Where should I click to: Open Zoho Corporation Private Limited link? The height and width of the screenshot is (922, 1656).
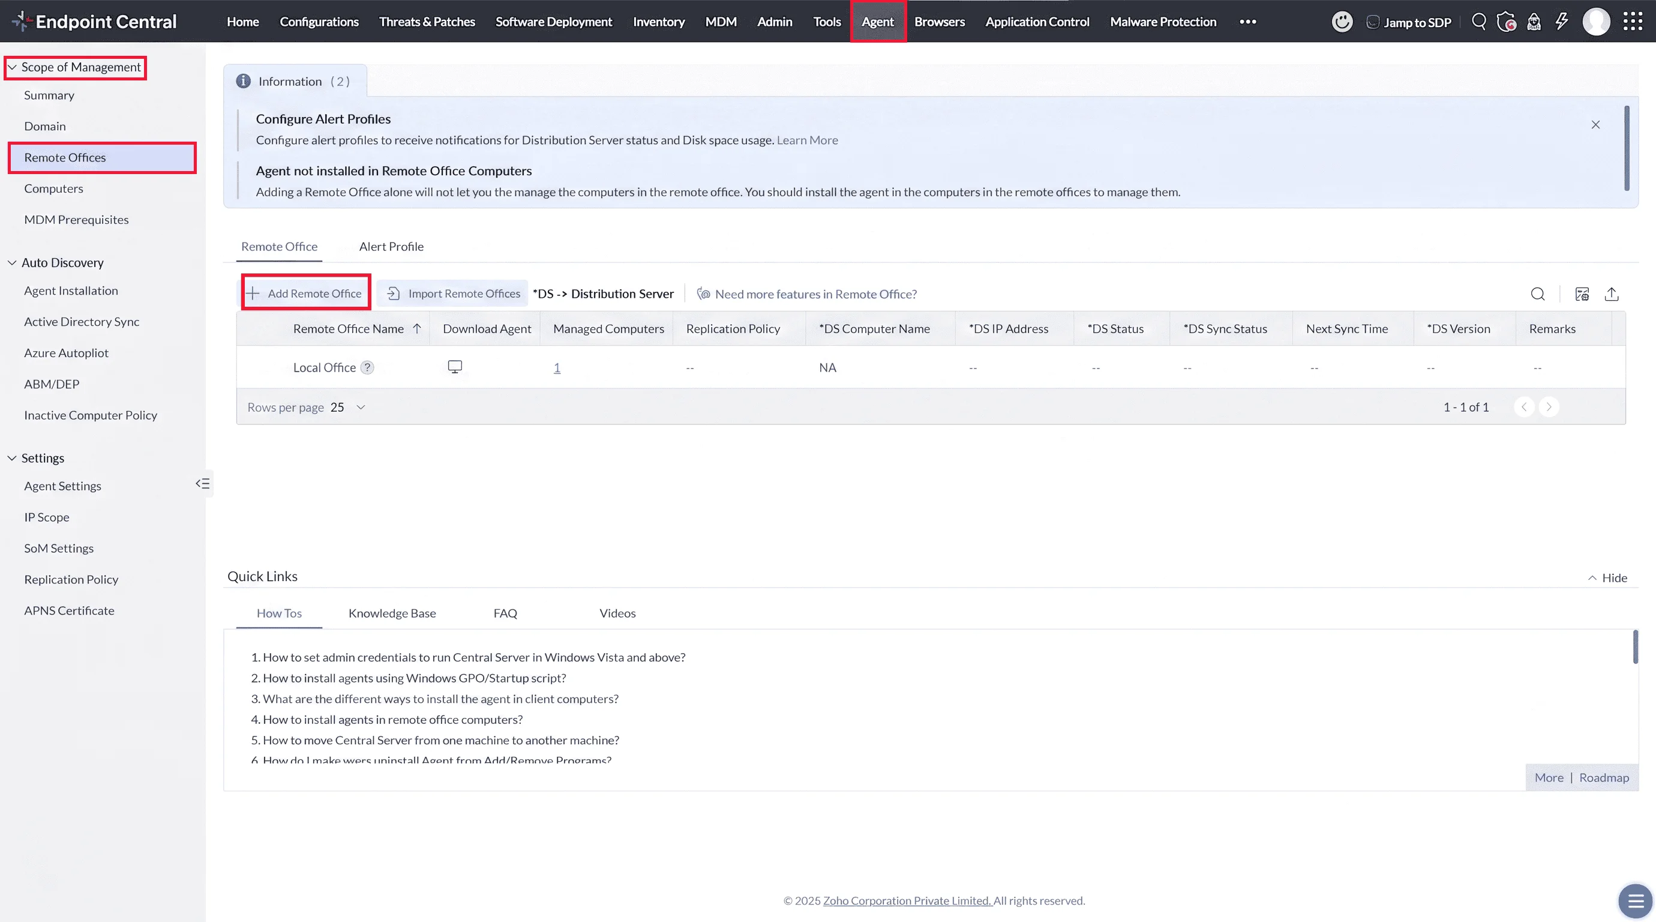pyautogui.click(x=907, y=901)
